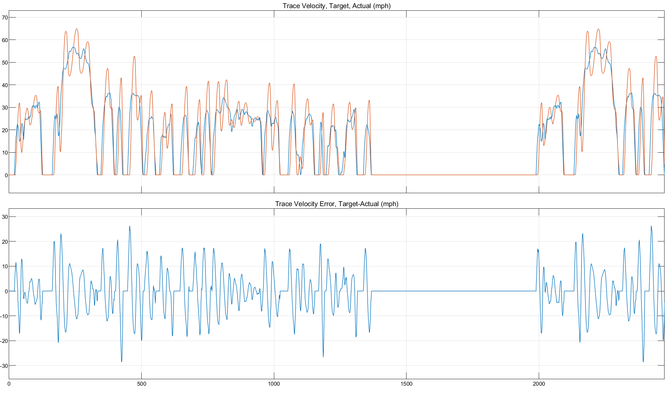Click the 500 x-axis tick label
Viewport: 671px width, 397px height.
tap(141, 384)
